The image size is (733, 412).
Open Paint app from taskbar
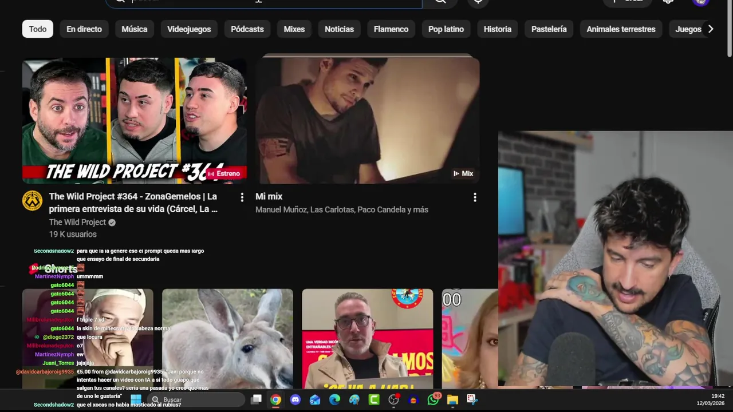point(354,399)
